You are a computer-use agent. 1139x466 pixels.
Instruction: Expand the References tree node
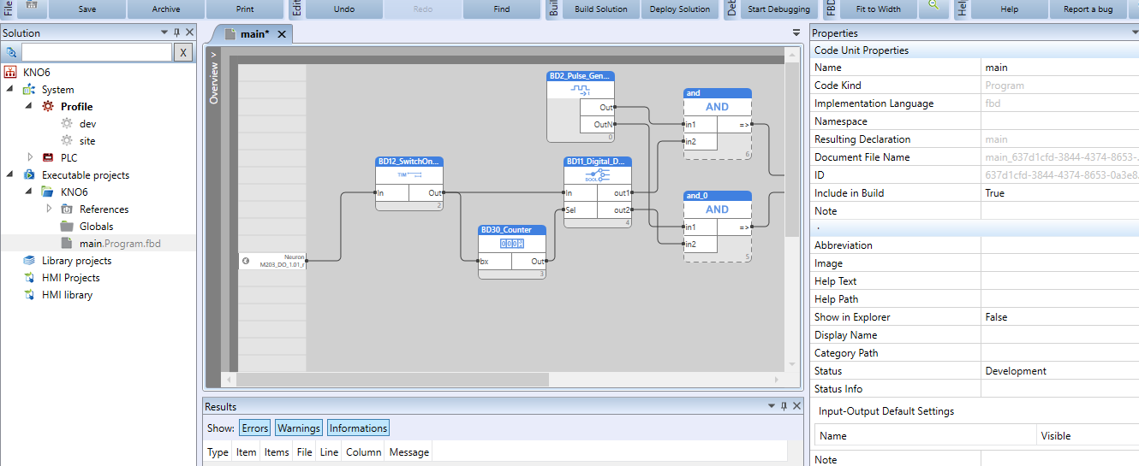(x=49, y=209)
